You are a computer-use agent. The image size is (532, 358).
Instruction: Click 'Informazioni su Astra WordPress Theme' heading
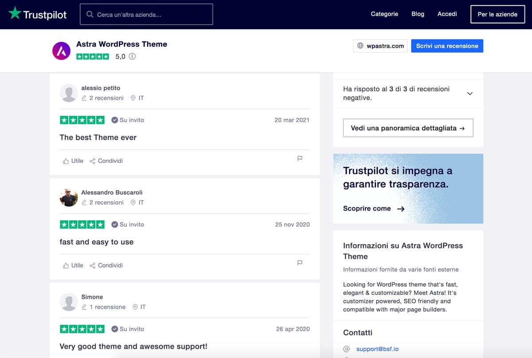pos(403,251)
